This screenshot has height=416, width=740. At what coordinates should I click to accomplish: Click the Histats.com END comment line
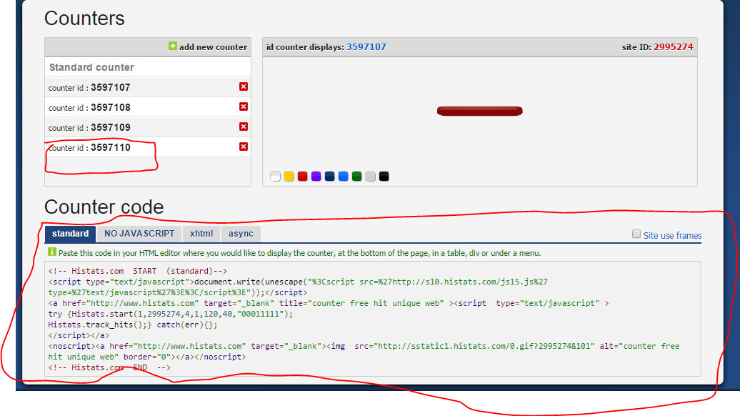coord(109,367)
